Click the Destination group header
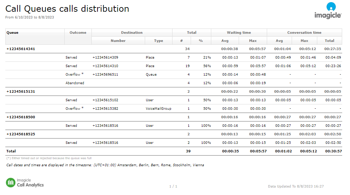The width and height of the screenshot is (350, 195). (132, 33)
